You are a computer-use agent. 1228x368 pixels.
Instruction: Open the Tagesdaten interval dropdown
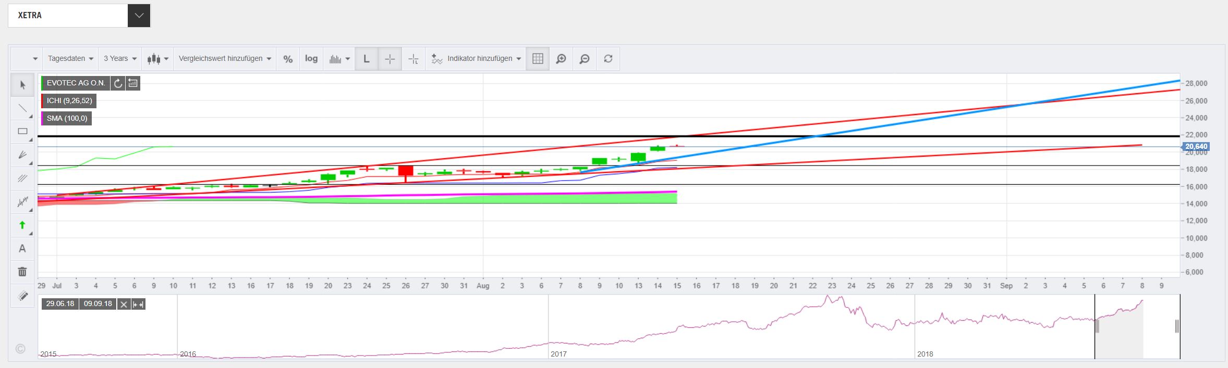click(x=70, y=59)
